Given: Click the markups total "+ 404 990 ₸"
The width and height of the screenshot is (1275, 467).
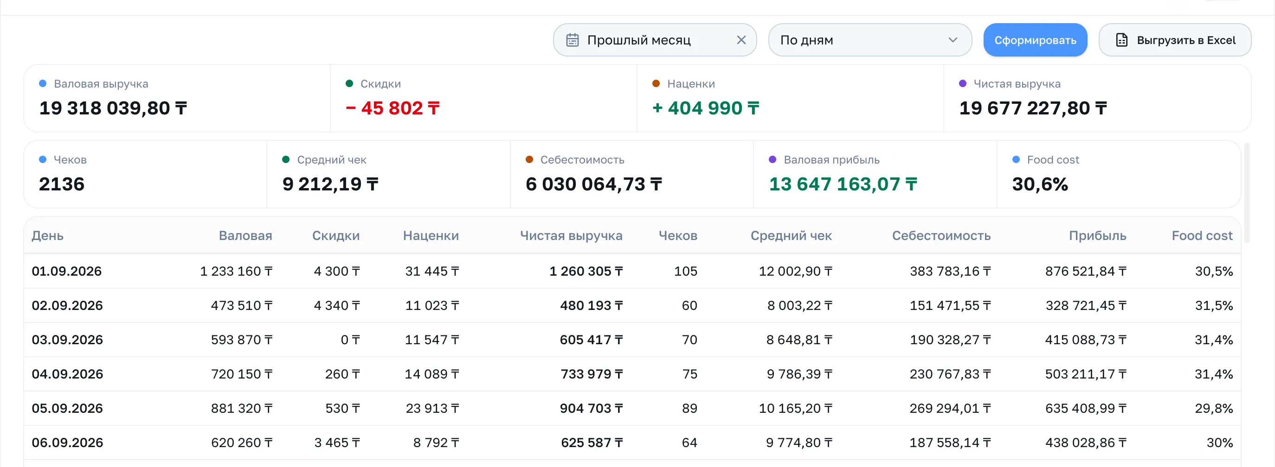Looking at the screenshot, I should (706, 108).
